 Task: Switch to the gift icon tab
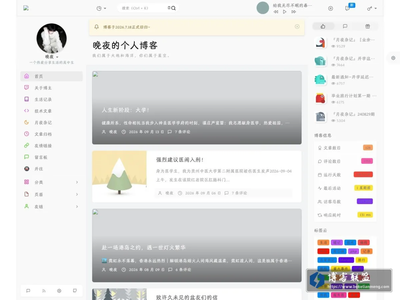tap(367, 26)
